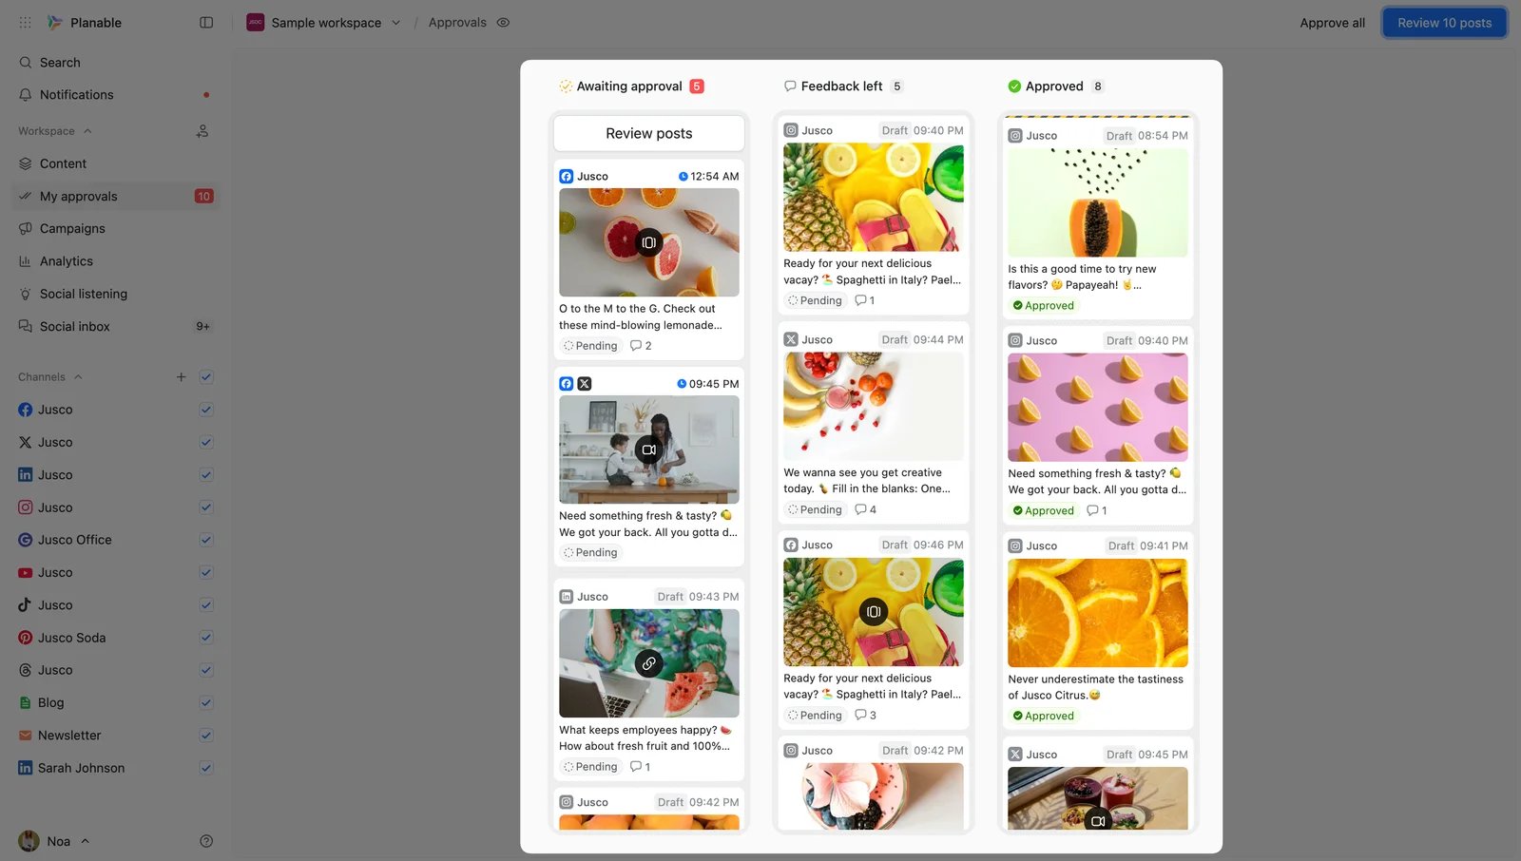Click the Planable logo icon
Viewport: 1521px width, 861px height.
55,22
